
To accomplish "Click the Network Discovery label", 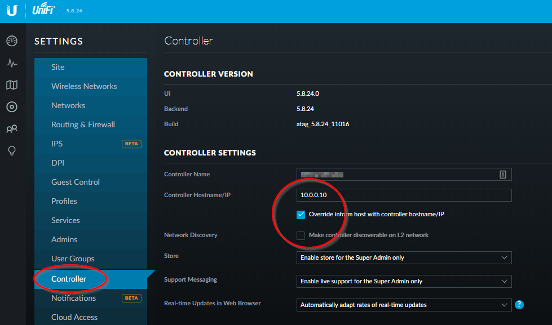I will pos(191,235).
